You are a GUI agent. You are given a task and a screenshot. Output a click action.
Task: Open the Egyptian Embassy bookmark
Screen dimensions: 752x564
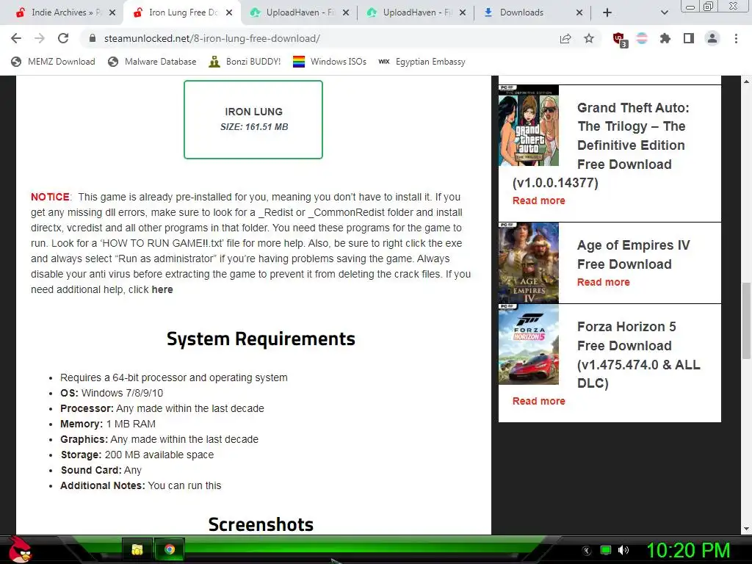pos(422,62)
